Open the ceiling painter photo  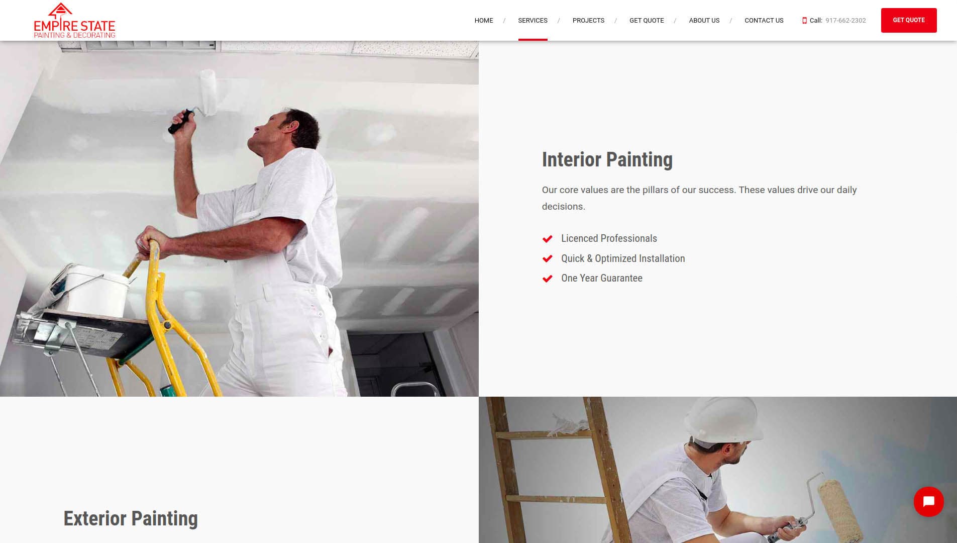point(239,219)
